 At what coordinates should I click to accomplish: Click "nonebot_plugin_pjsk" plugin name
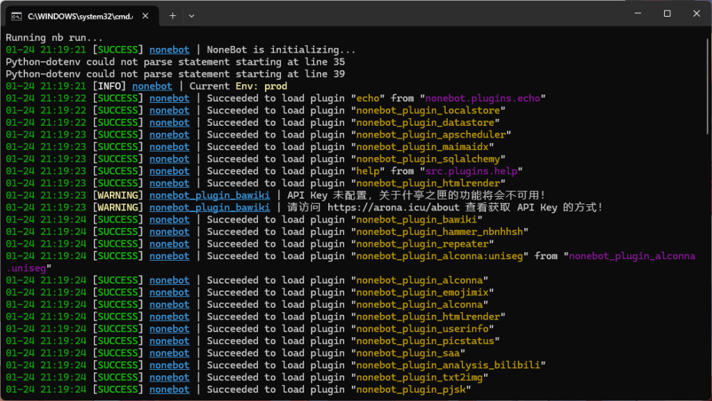pyautogui.click(x=411, y=390)
